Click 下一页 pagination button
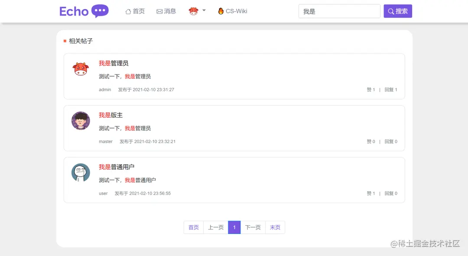 click(253, 227)
